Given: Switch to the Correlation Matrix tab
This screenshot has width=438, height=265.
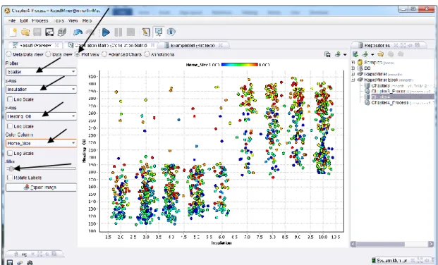Looking at the screenshot, I should point(111,45).
